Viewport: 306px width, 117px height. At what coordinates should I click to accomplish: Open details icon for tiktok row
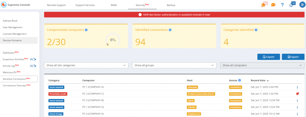[297, 100]
